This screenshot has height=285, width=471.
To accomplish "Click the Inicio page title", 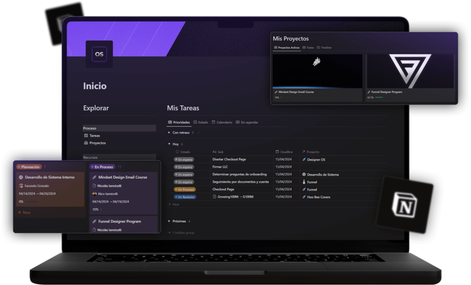I will tap(95, 86).
